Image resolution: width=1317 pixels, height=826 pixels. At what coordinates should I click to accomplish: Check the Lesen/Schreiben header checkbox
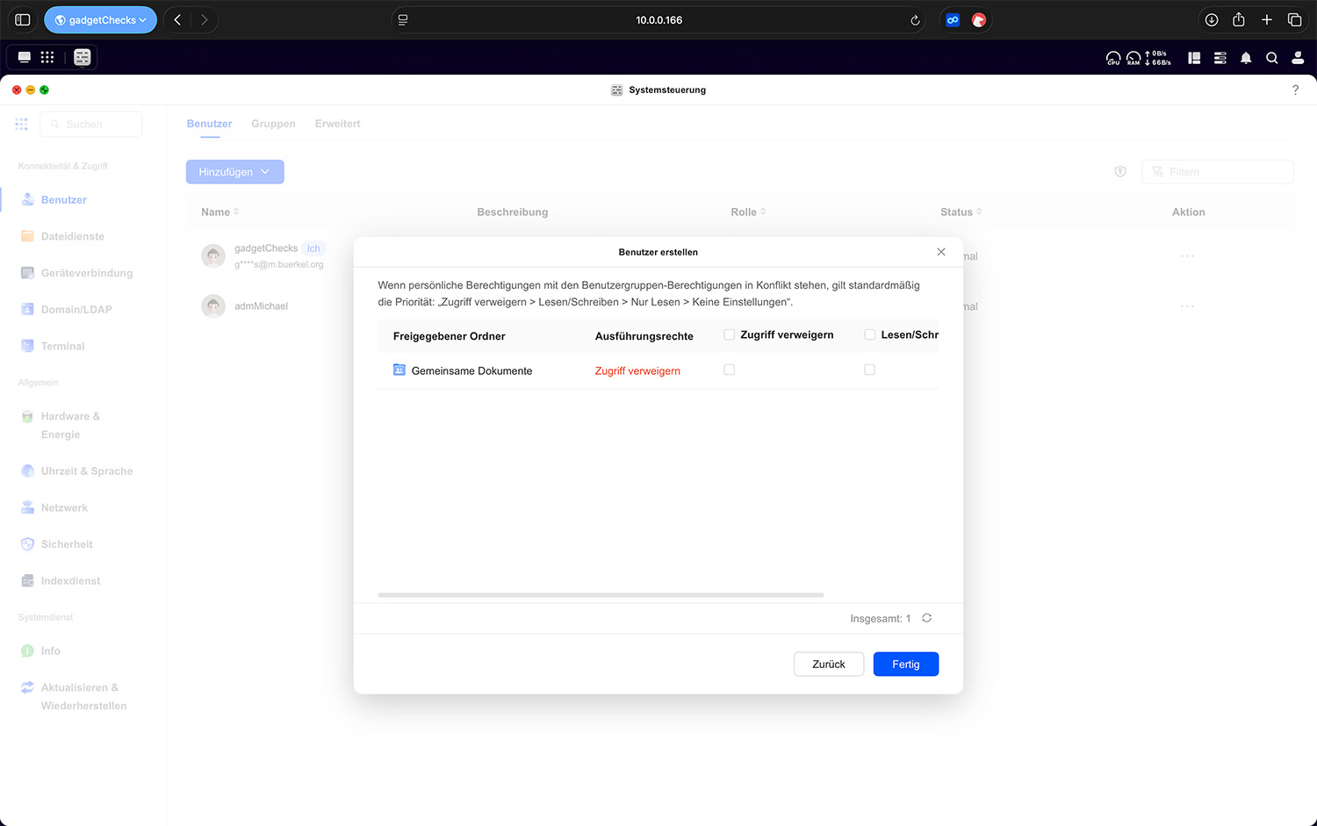point(869,334)
